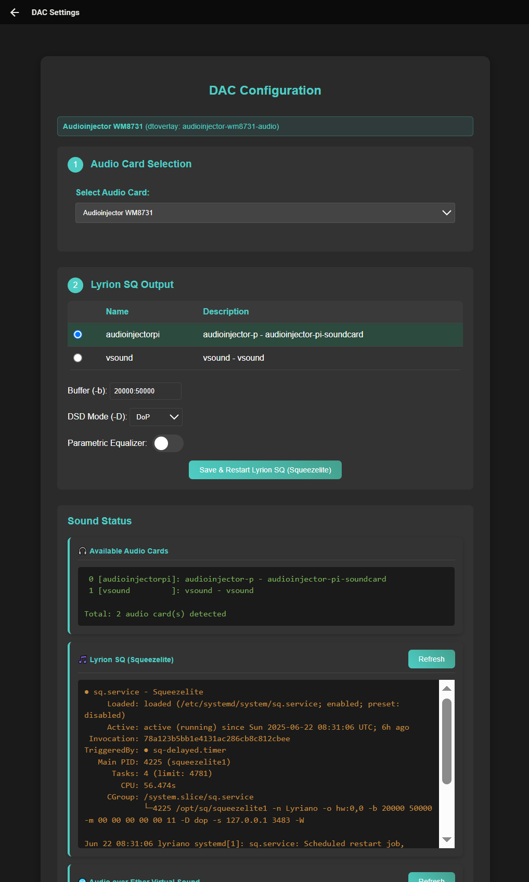This screenshot has height=882, width=529.
Task: Click the step 1 circle badge
Action: (x=75, y=165)
